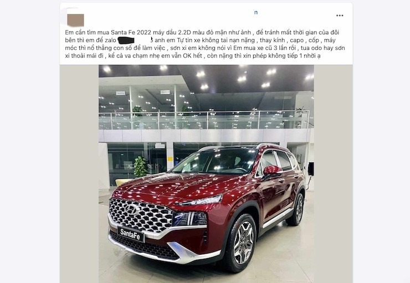Click the Hyundai logo on the grille

click(x=132, y=209)
